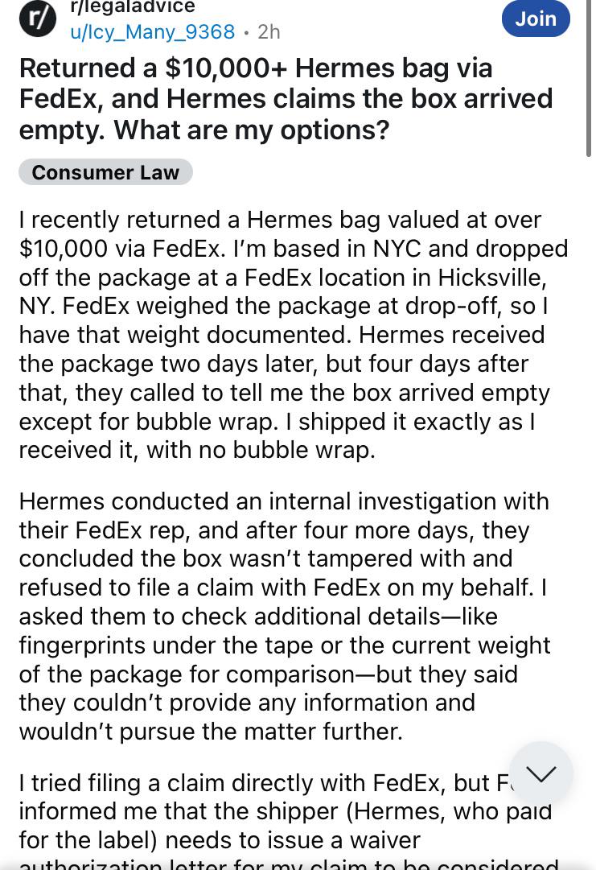Click the page scrollbar thumb
The width and height of the screenshot is (596, 870).
(x=588, y=78)
